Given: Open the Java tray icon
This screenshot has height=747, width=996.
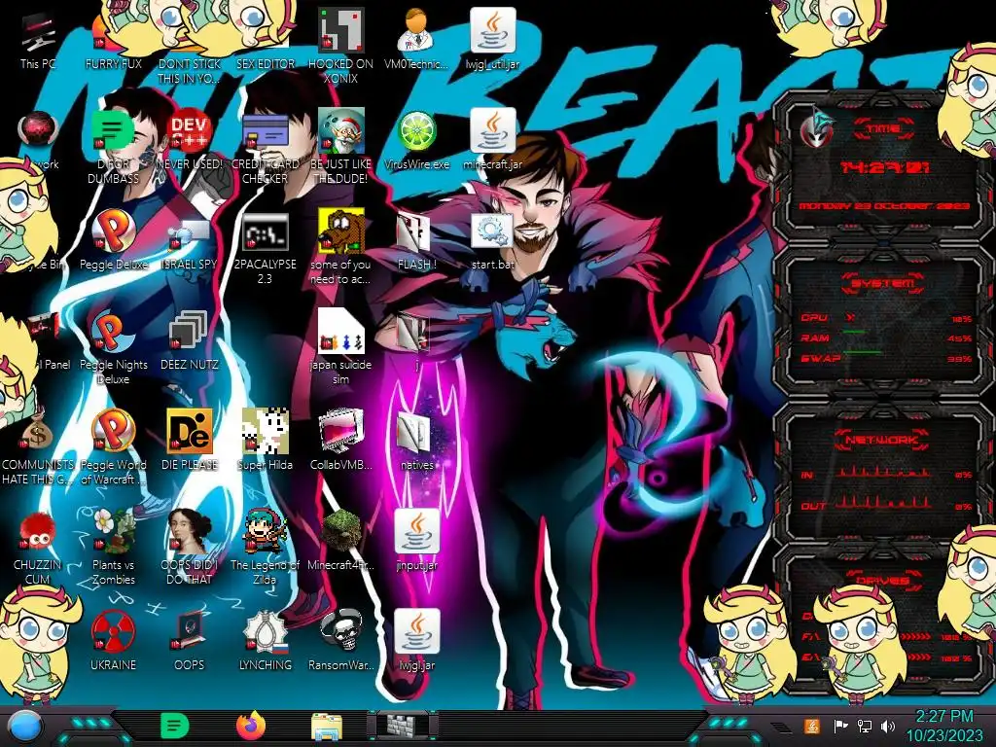Looking at the screenshot, I should pos(812,726).
